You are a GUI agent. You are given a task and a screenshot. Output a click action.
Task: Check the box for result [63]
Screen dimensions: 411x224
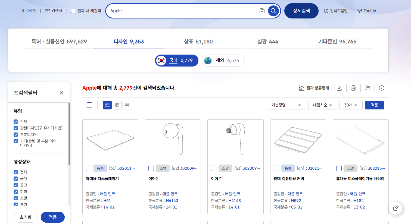[x=214, y=168]
